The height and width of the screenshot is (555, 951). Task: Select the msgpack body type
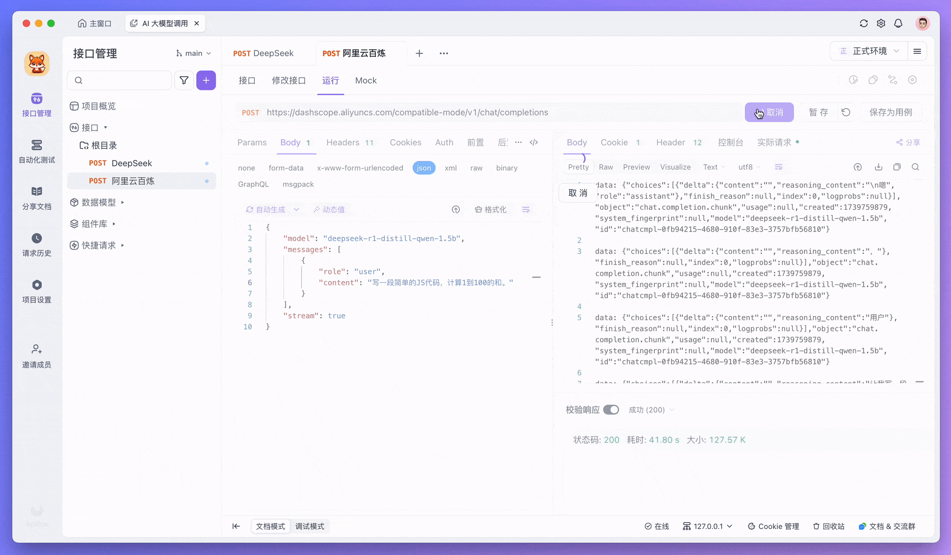(298, 184)
